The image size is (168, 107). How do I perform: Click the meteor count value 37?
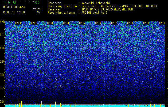39,12
